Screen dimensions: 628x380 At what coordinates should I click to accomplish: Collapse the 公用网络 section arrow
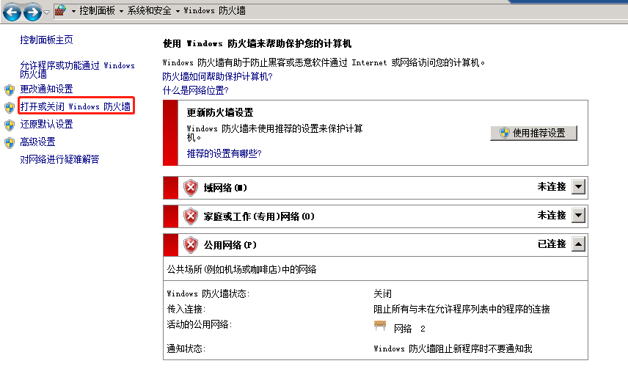click(578, 244)
